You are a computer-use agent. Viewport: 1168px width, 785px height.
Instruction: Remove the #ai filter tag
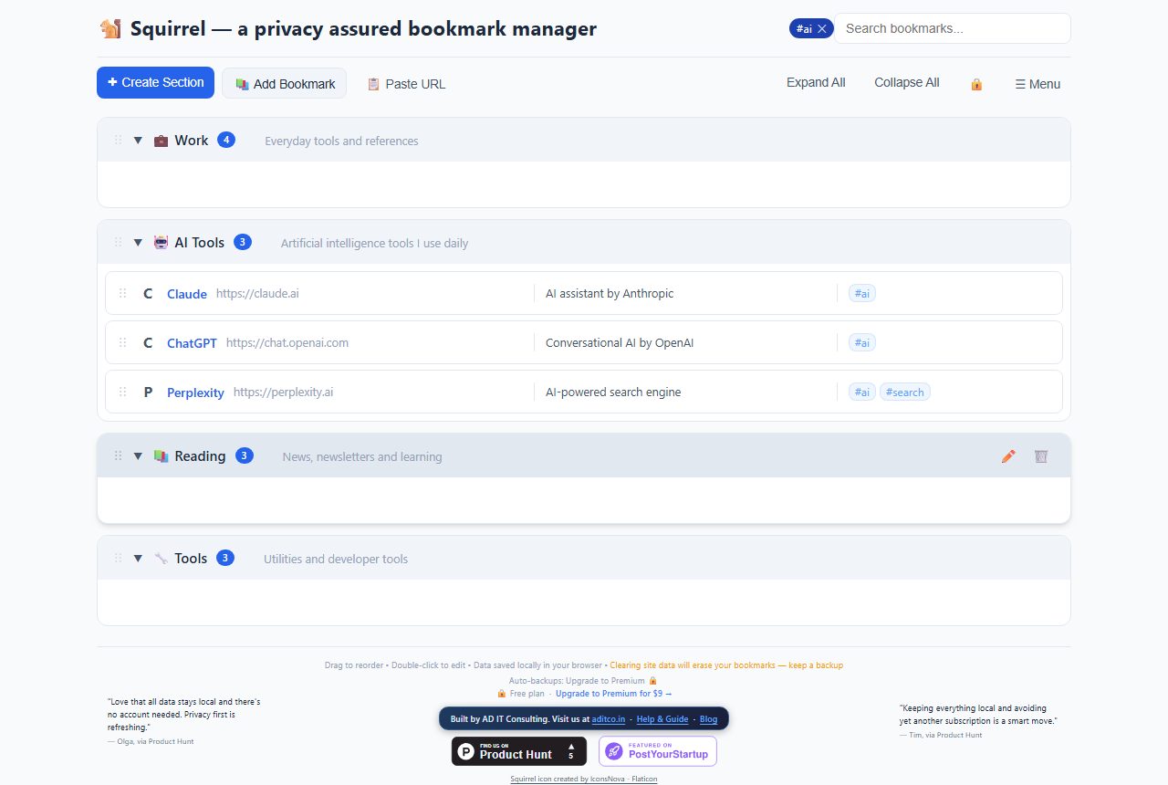(822, 29)
